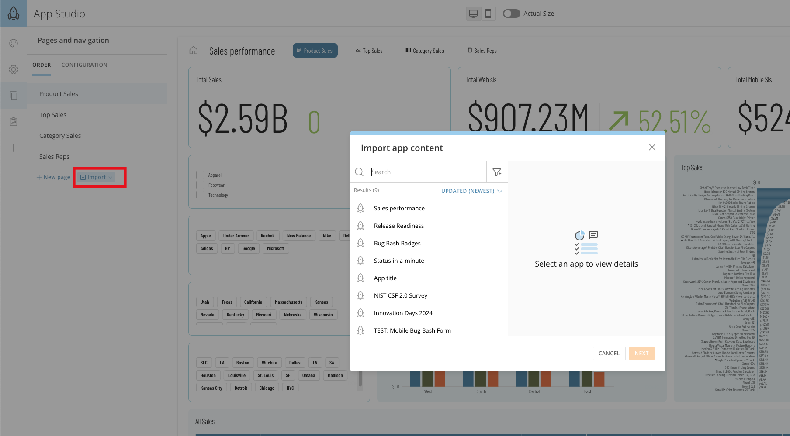Image resolution: width=790 pixels, height=436 pixels.
Task: Click the Kansas City filter chip
Action: click(211, 388)
